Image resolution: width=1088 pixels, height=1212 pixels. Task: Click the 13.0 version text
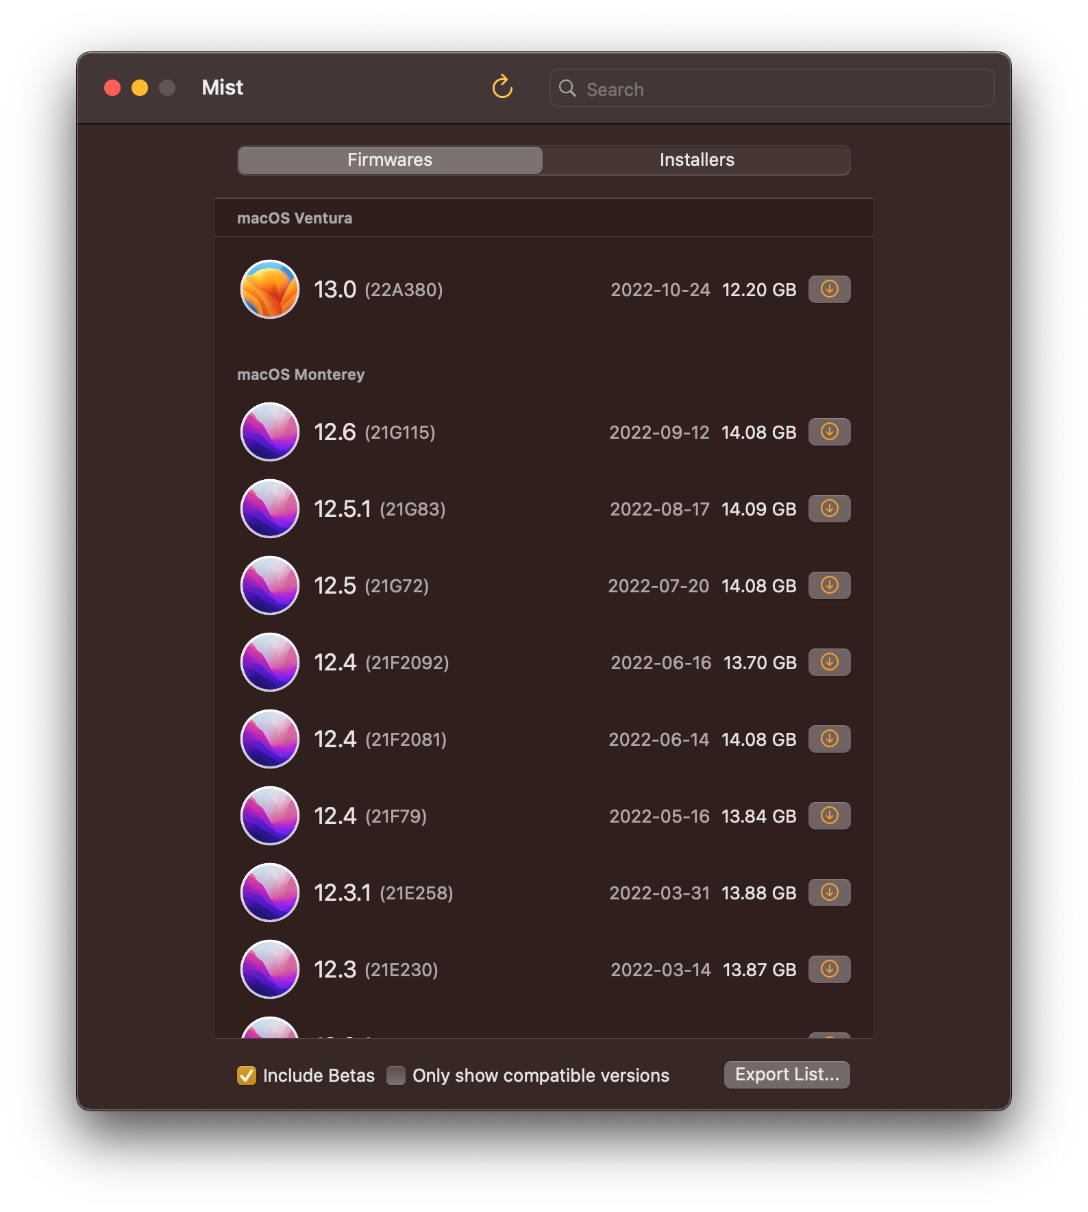click(x=335, y=289)
